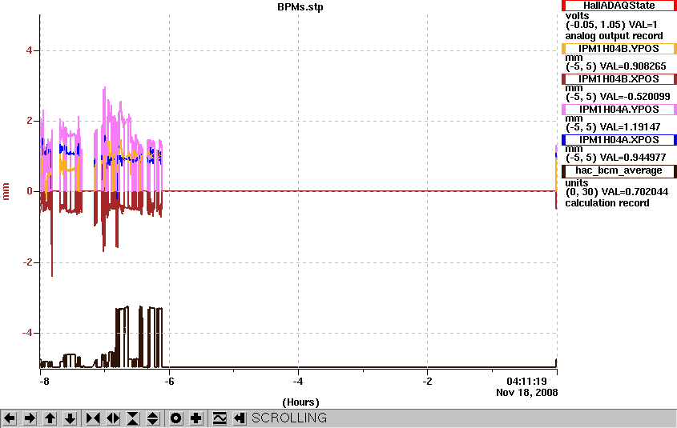The height and width of the screenshot is (428, 677).
Task: Zoom out time axis with the diamond icon
Action: 113,418
